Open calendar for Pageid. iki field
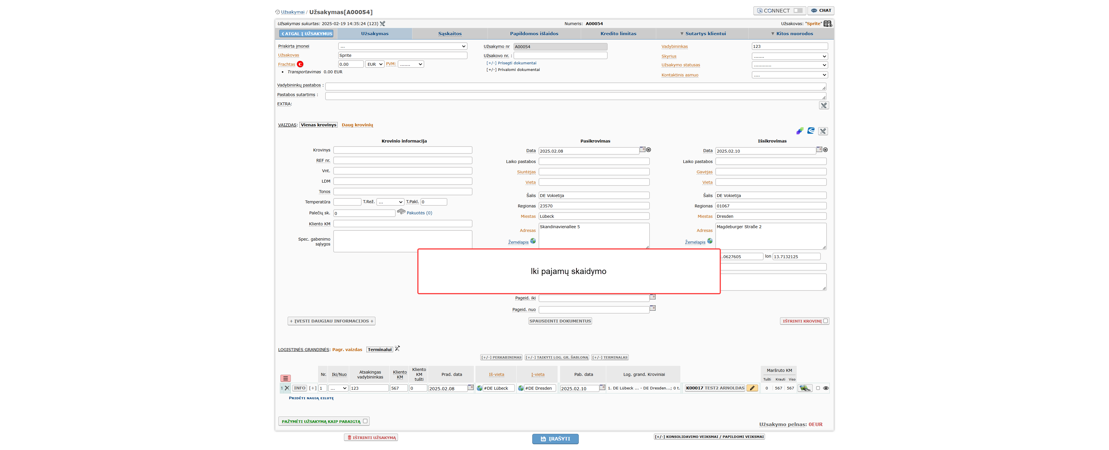Viewport: 1109px width, 450px height. pos(653,297)
